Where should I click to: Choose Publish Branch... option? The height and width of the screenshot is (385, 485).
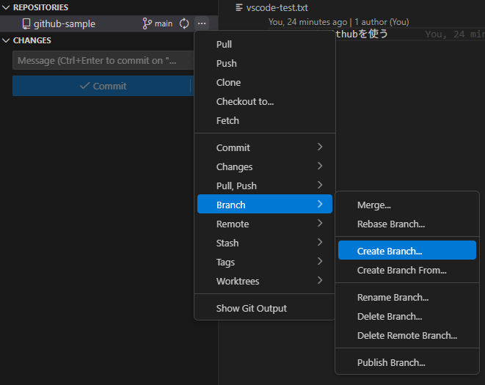(x=390, y=362)
